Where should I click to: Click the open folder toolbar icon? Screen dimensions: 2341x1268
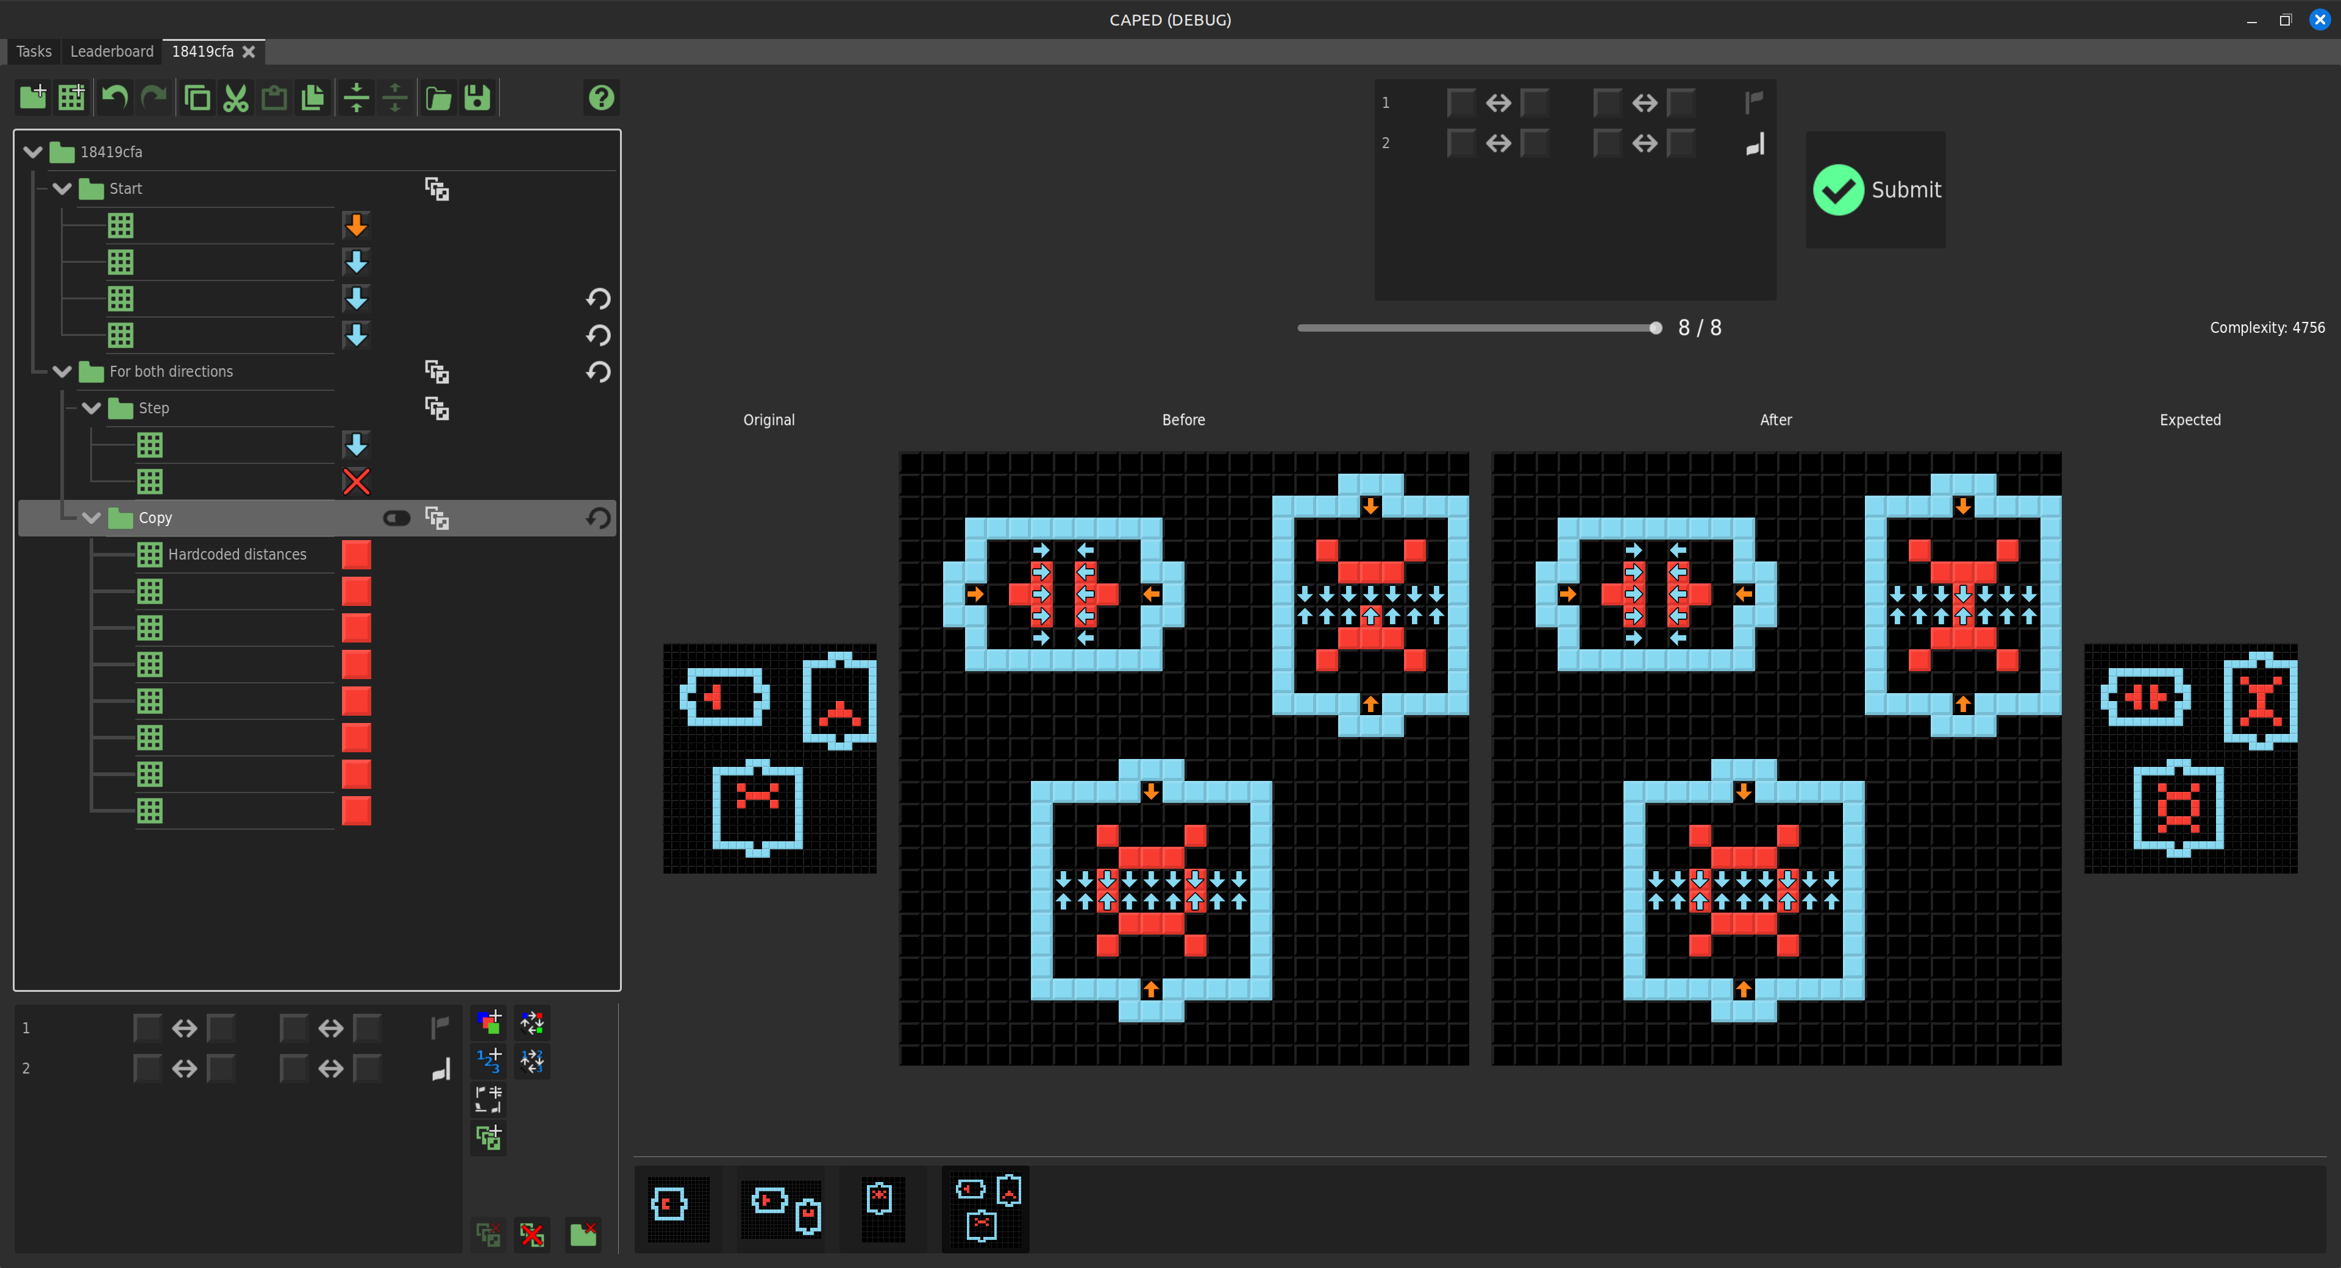pyautogui.click(x=438, y=98)
